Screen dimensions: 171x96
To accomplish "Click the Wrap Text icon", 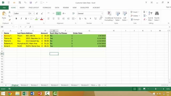I will coord(73,13).
